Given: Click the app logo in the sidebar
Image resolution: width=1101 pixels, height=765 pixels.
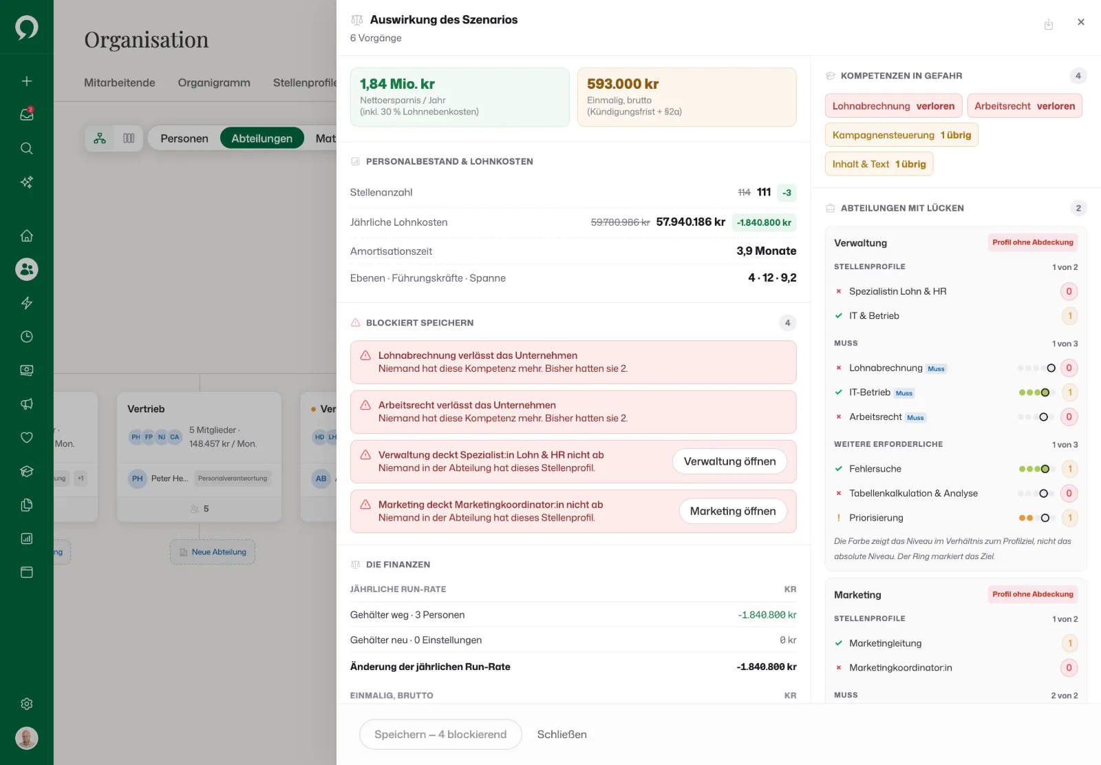Looking at the screenshot, I should pos(27,28).
